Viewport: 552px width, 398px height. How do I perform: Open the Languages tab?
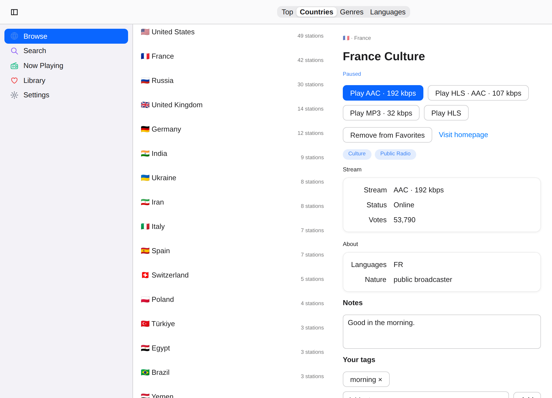tap(388, 12)
